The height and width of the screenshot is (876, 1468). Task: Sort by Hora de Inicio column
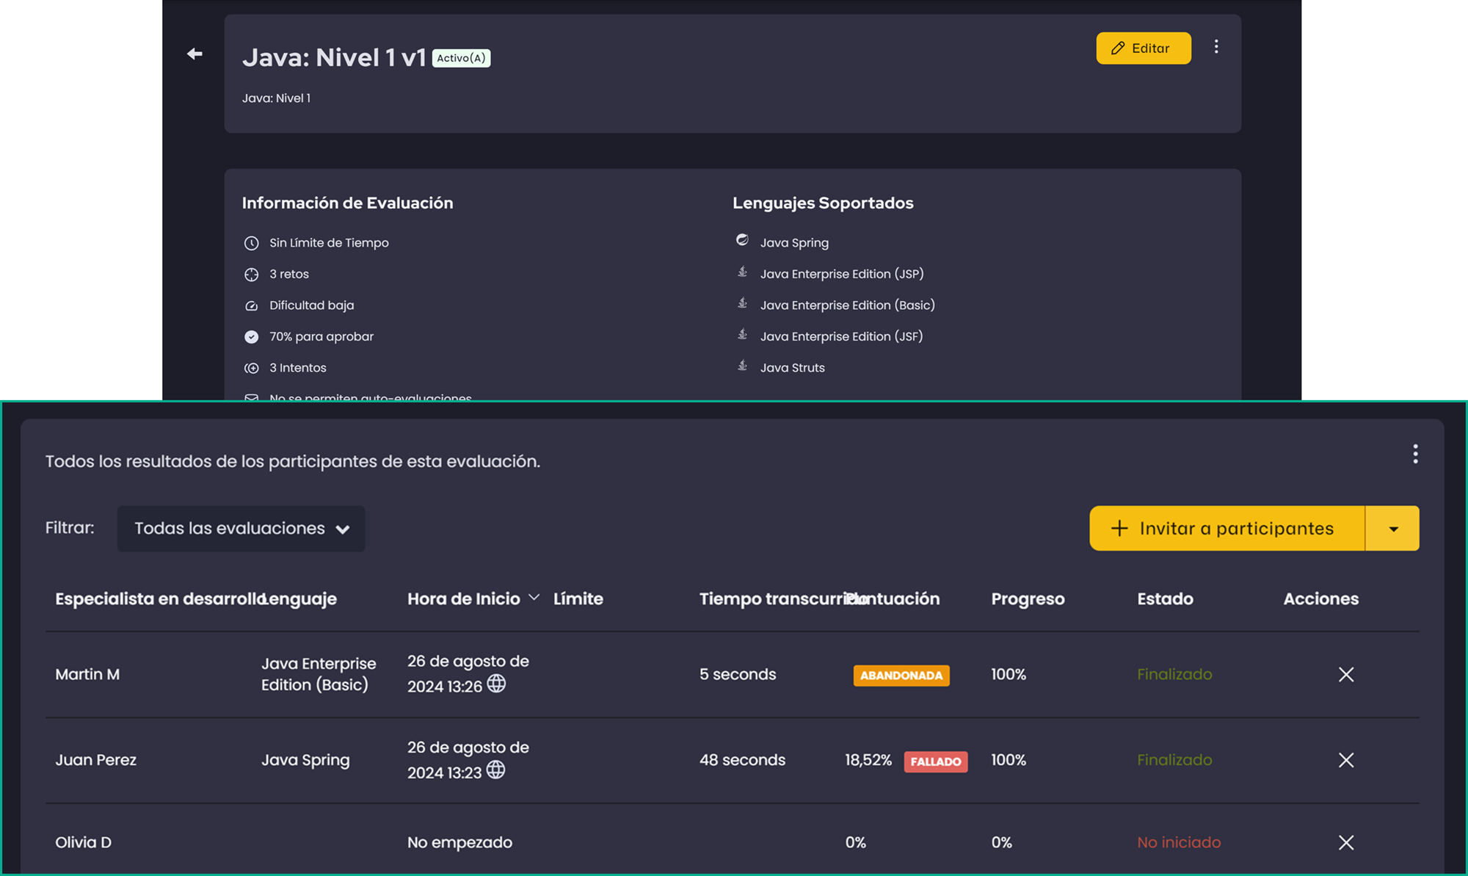[473, 599]
